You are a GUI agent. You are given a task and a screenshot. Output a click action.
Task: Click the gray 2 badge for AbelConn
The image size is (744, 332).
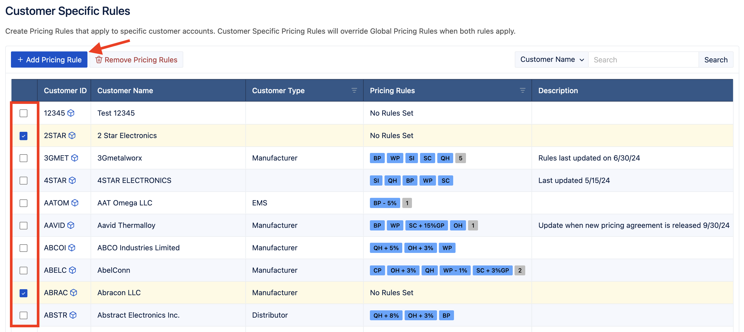(520, 270)
